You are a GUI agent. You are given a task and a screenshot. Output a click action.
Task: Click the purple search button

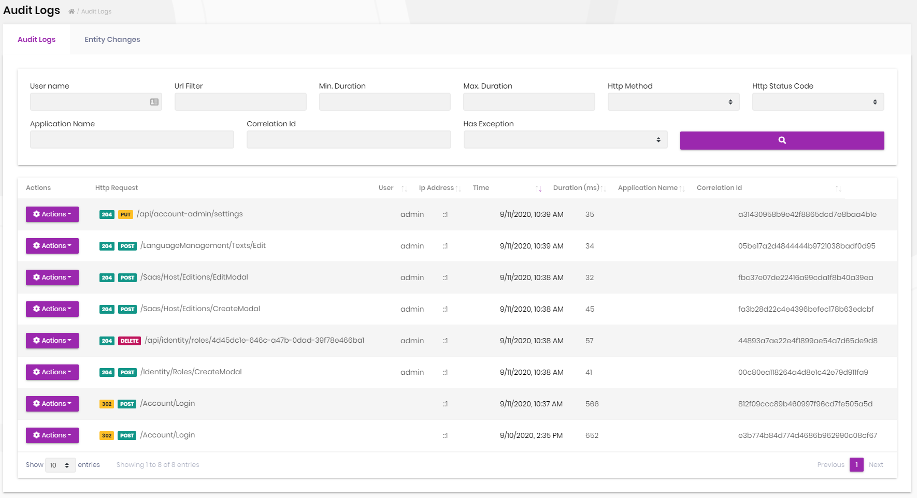[x=782, y=140]
